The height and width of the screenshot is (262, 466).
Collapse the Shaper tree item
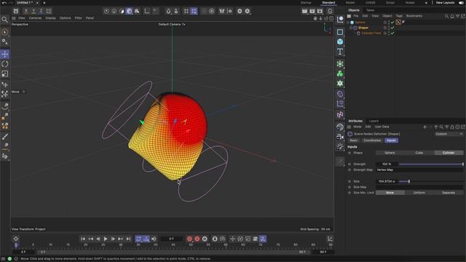click(x=351, y=28)
